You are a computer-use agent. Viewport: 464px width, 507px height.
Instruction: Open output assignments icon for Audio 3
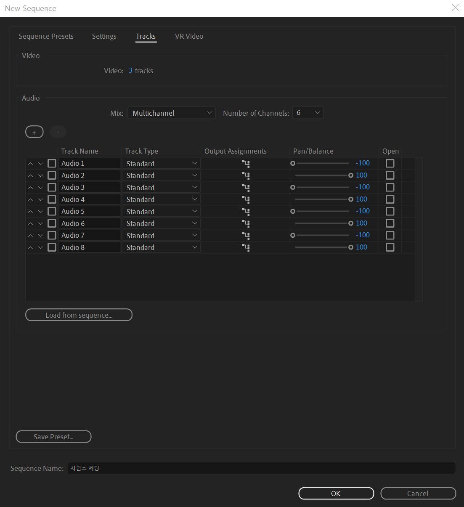tap(246, 188)
